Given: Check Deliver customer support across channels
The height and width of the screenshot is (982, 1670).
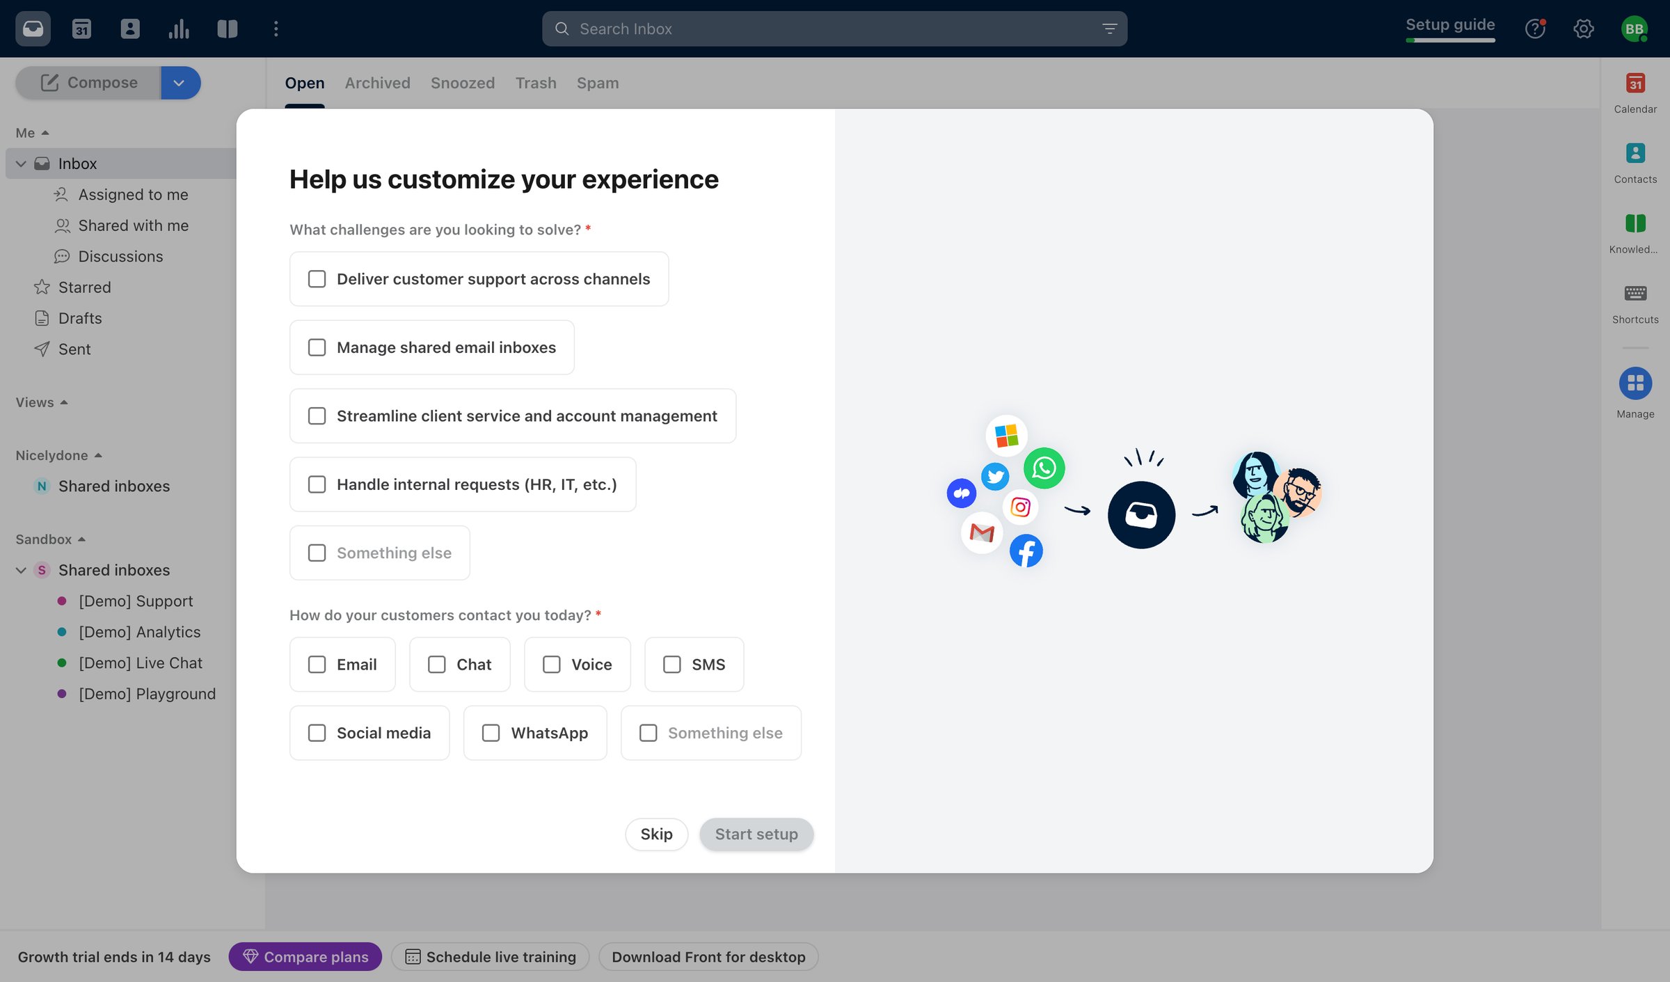Looking at the screenshot, I should [317, 279].
